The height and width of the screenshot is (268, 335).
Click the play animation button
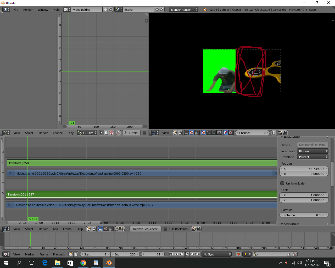187,254
